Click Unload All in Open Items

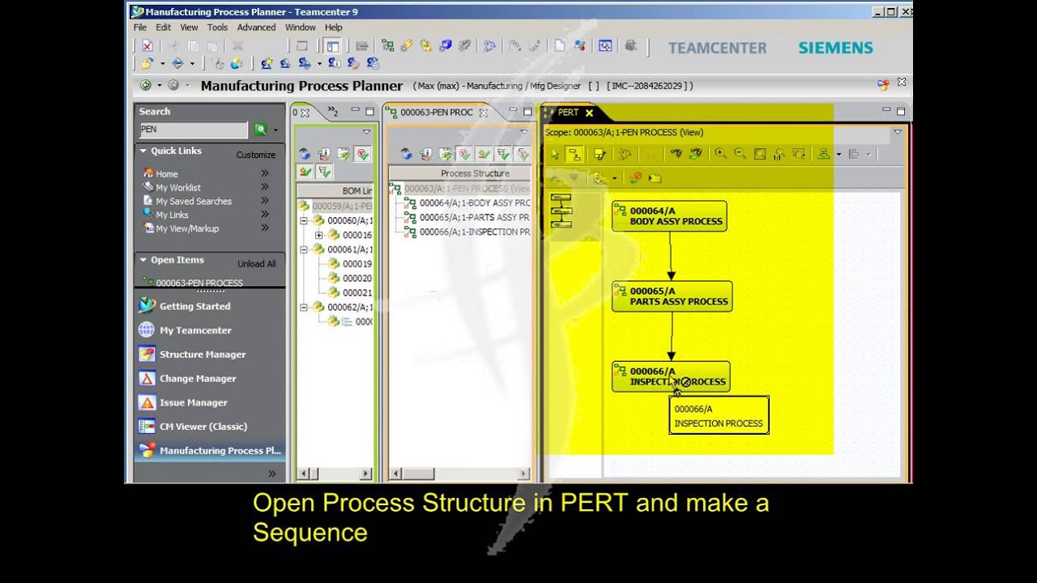[257, 264]
